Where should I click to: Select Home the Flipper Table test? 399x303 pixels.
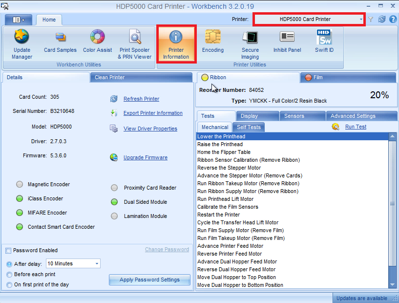click(x=293, y=152)
